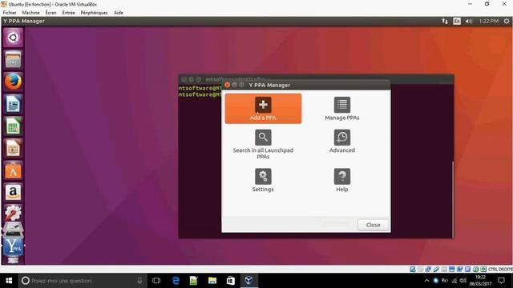Open Ubuntu session gear menu
The height and width of the screenshot is (288, 513).
507,22
